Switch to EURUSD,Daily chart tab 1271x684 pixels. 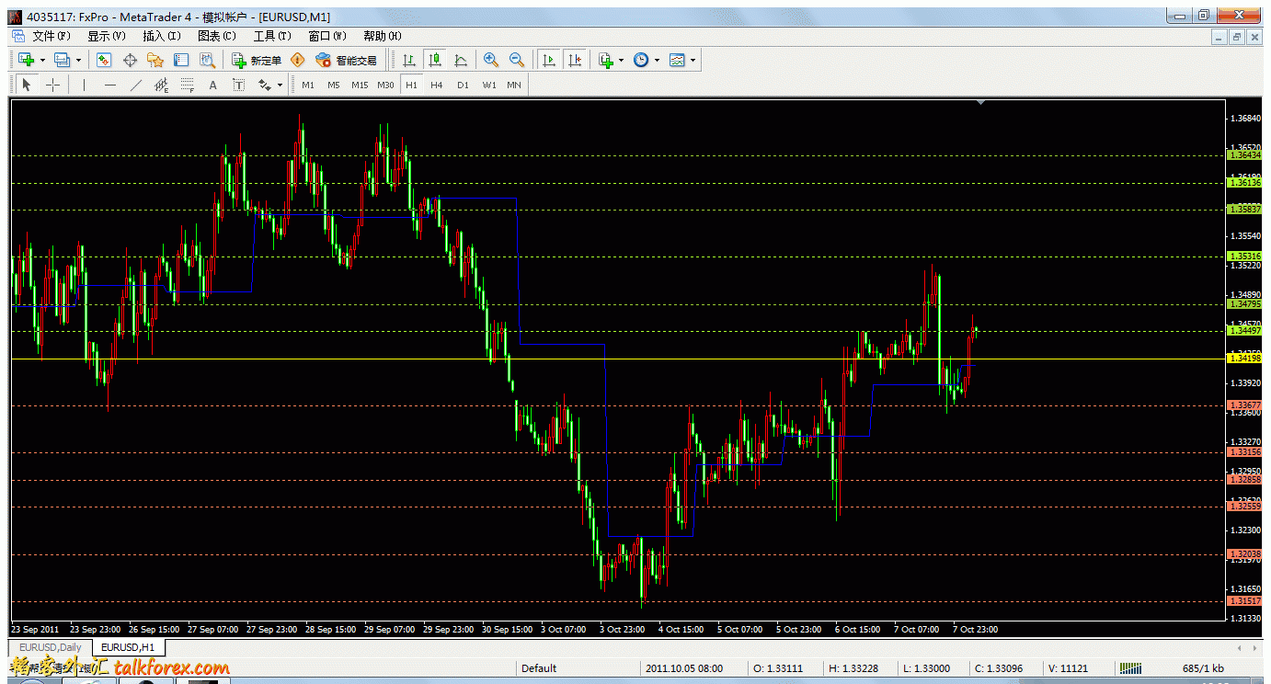(x=50, y=647)
